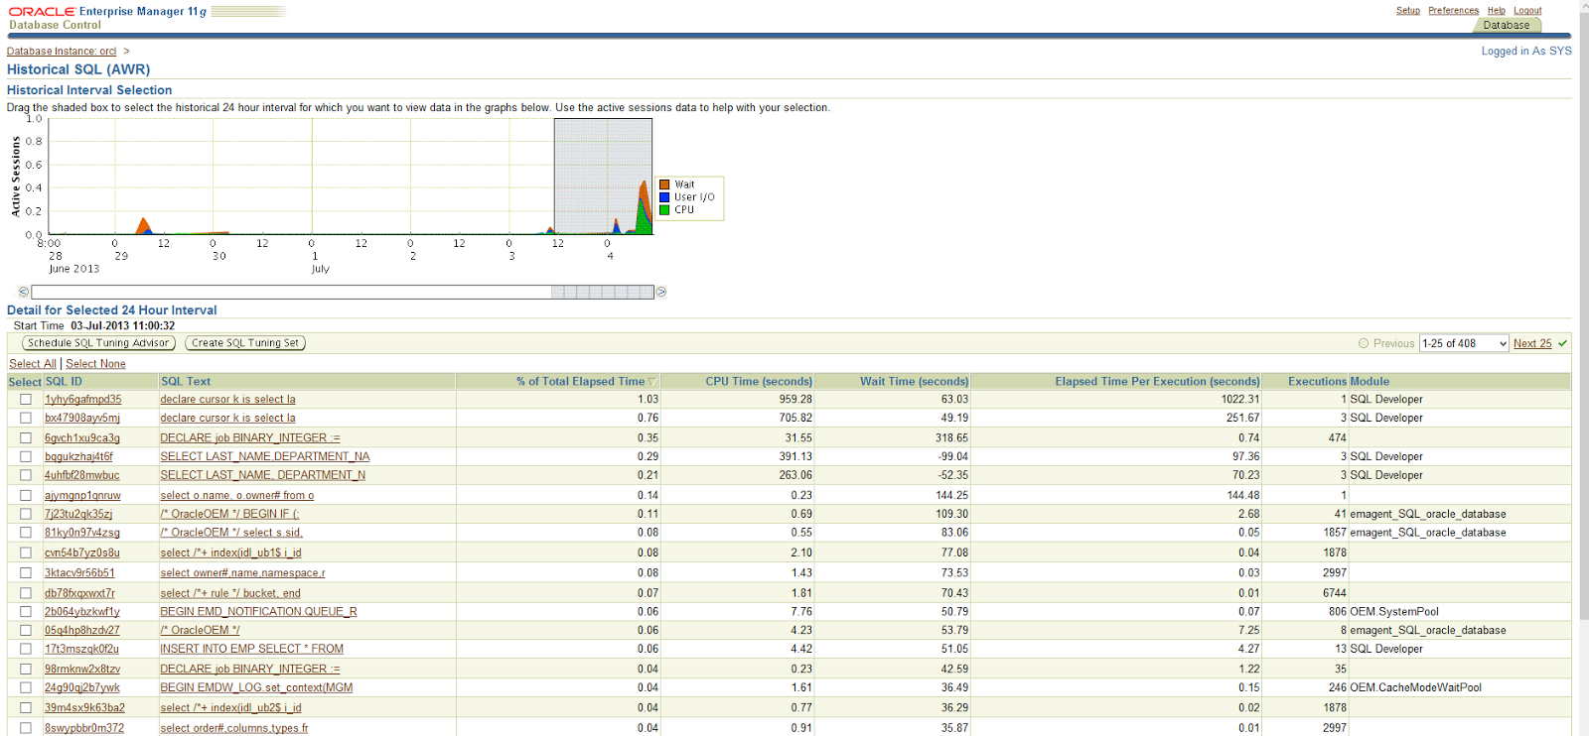Click the green checkmark beside Next 25

[x=1562, y=343]
